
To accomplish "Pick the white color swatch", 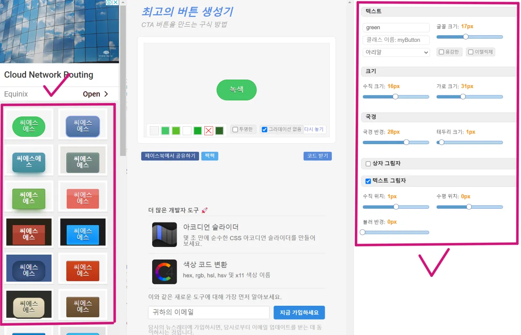I will pos(187,130).
